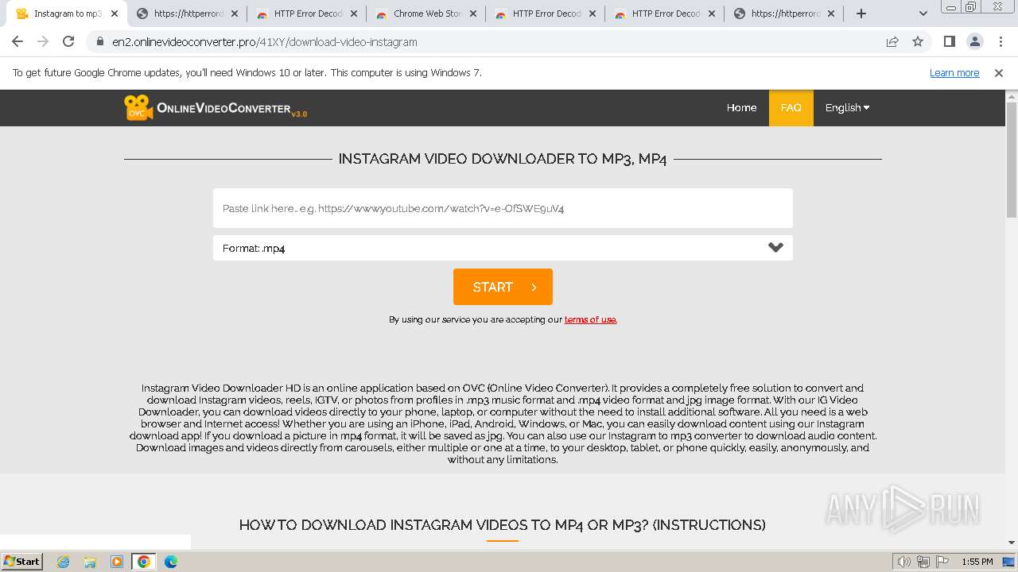Close the Instagram to mp3 tab
1018x572 pixels.
click(x=115, y=14)
